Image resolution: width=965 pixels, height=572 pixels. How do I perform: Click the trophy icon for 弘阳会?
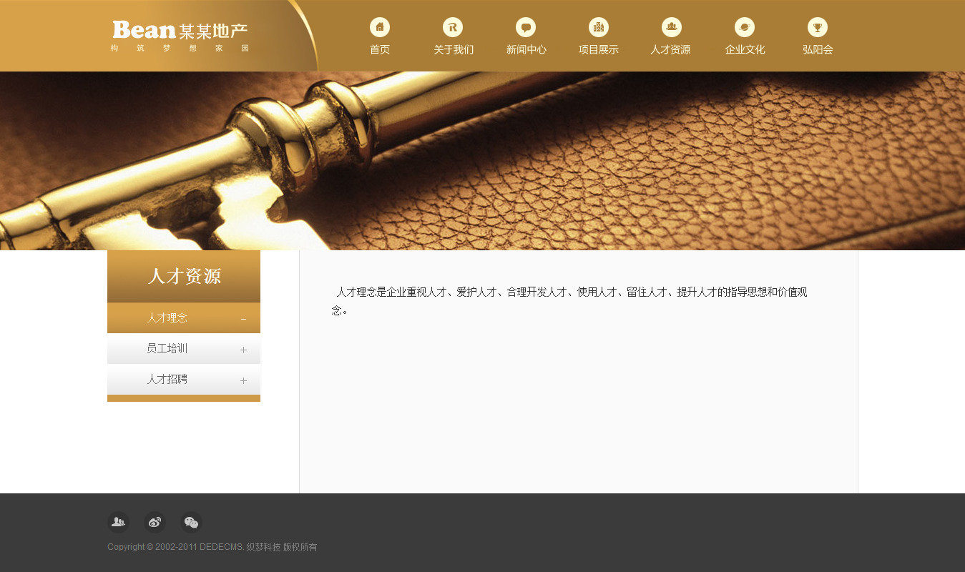coord(818,27)
